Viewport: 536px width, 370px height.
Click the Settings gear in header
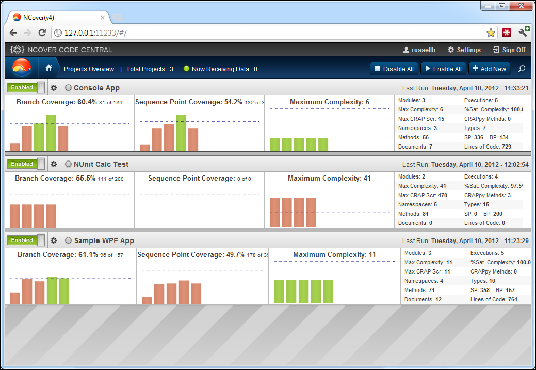[451, 50]
